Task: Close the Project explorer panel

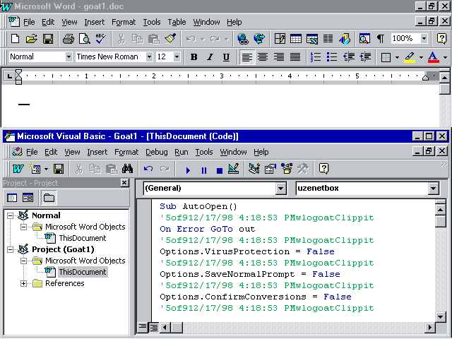Action: (x=124, y=183)
